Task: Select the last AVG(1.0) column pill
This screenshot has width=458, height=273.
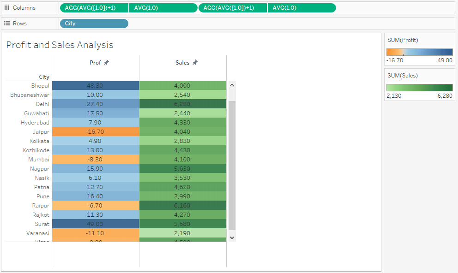Action: pos(302,8)
